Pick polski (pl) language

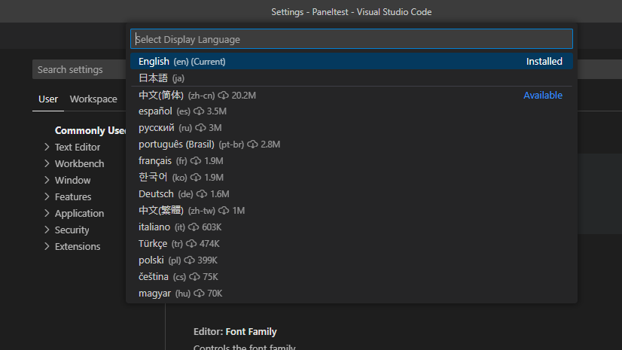pyautogui.click(x=352, y=260)
